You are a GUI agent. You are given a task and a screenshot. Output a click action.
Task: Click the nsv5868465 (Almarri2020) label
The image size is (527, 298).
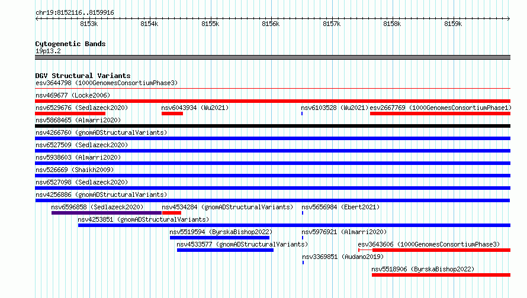pyautogui.click(x=78, y=120)
